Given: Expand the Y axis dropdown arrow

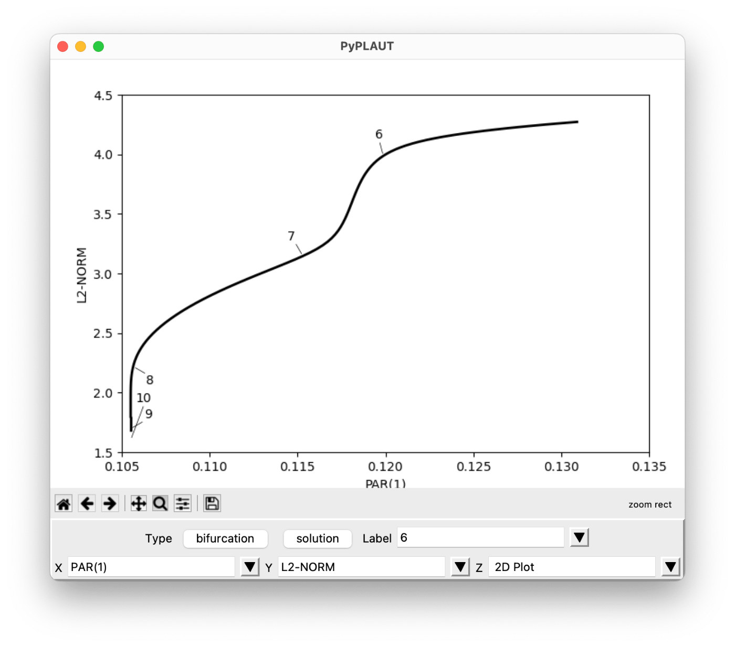Looking at the screenshot, I should (x=460, y=567).
